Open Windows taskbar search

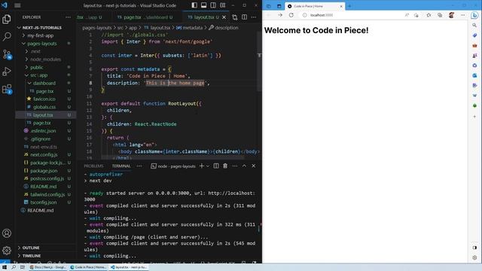[x=14, y=267]
